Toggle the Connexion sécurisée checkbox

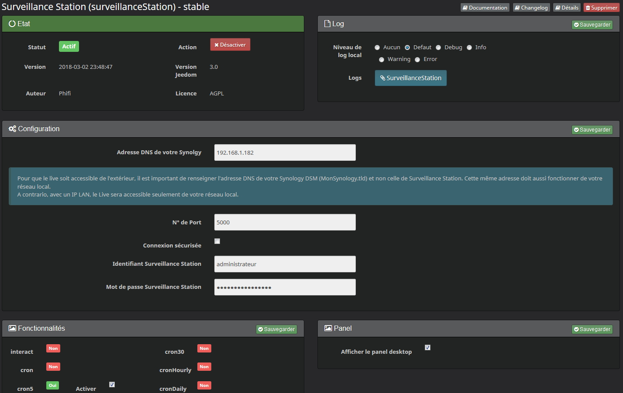point(217,241)
